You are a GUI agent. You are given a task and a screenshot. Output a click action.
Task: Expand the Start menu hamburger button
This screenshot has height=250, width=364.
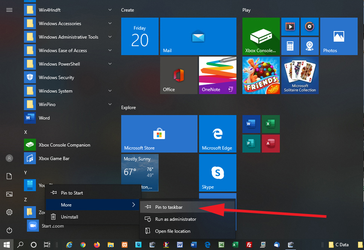coord(9,10)
